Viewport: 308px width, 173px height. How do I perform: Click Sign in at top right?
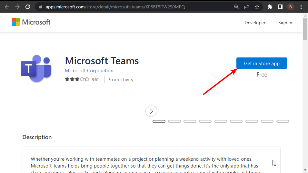[285, 23]
